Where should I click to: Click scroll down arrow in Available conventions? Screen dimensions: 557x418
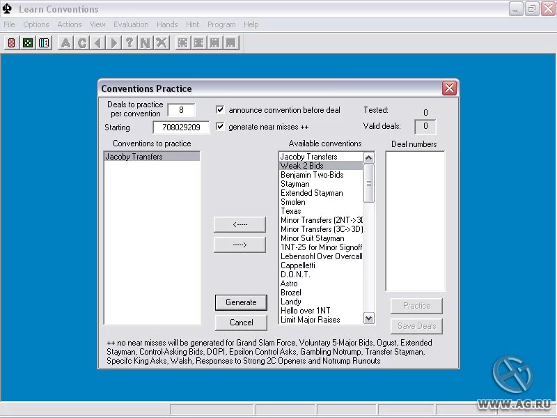click(369, 318)
